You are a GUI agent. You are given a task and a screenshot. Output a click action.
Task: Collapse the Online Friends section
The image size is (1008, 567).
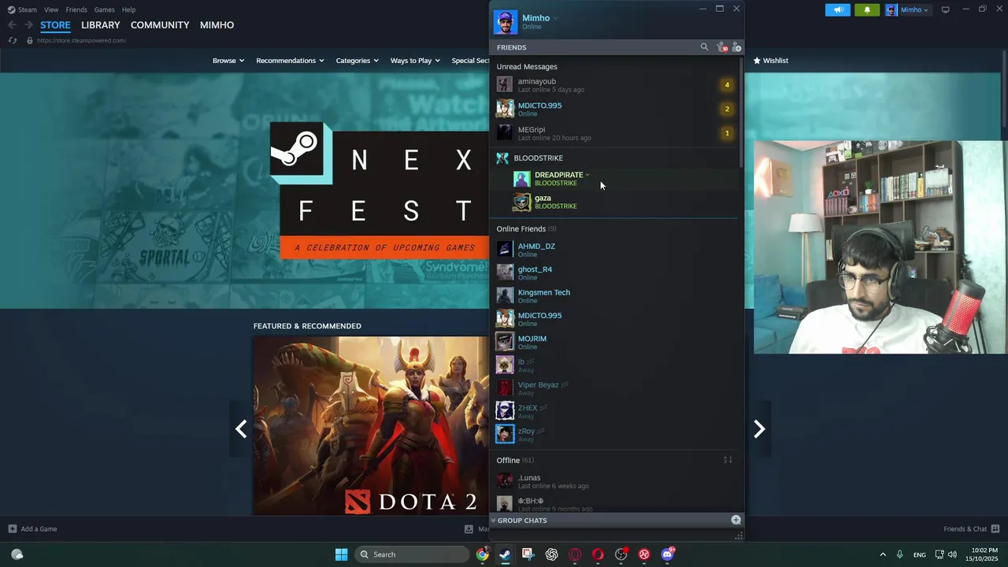pos(524,229)
